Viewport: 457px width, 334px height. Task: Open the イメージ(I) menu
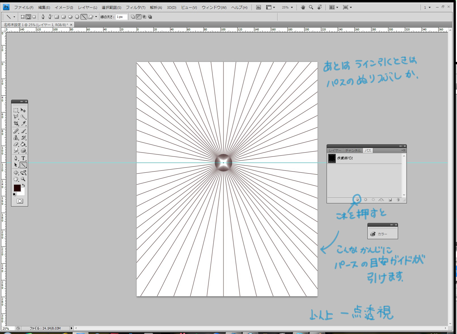pyautogui.click(x=64, y=7)
